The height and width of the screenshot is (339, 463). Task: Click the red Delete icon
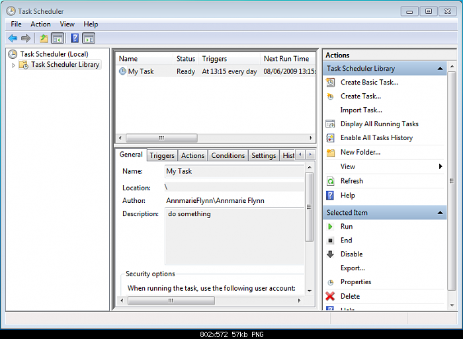pos(331,297)
